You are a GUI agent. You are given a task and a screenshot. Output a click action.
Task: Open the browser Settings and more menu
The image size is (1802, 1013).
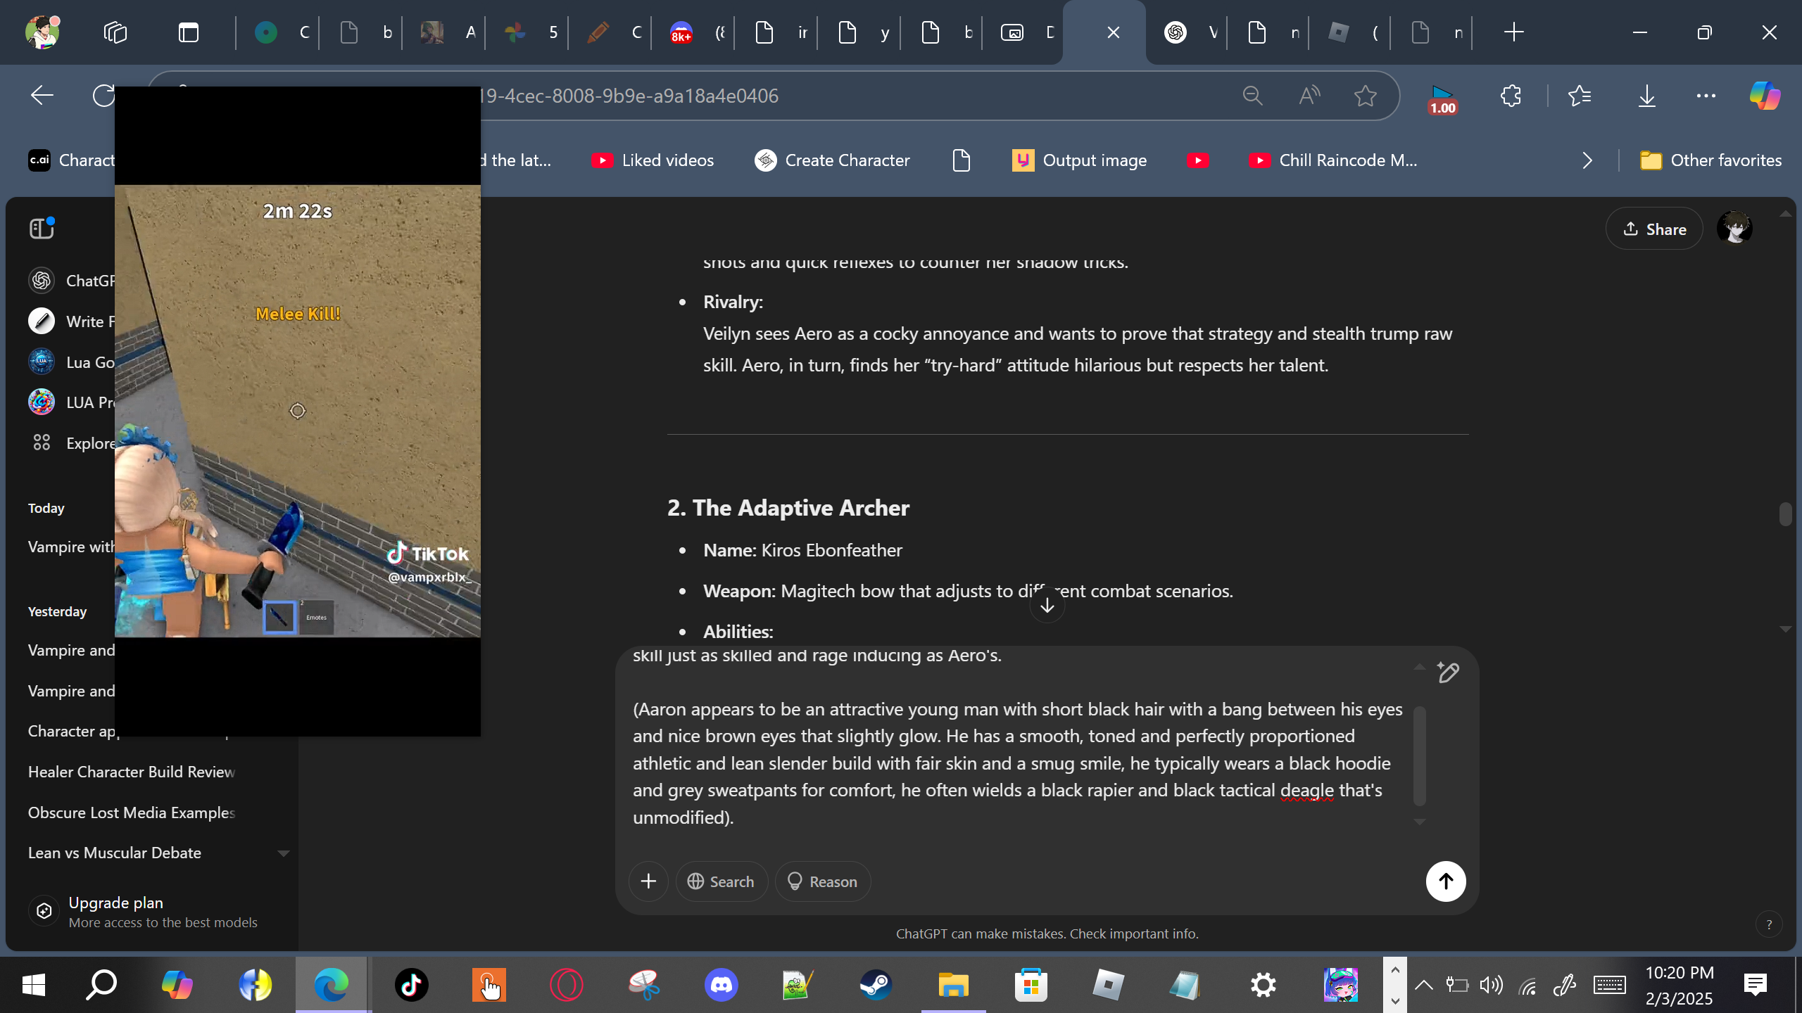pyautogui.click(x=1706, y=96)
